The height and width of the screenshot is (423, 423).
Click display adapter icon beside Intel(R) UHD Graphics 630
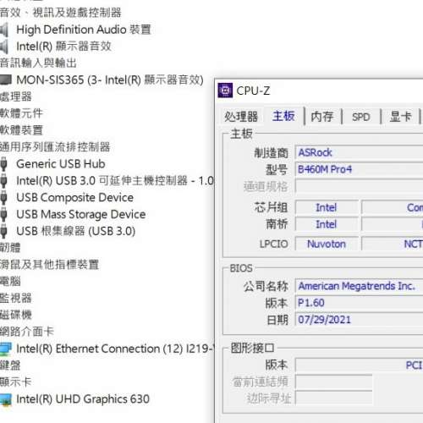(x=6, y=399)
